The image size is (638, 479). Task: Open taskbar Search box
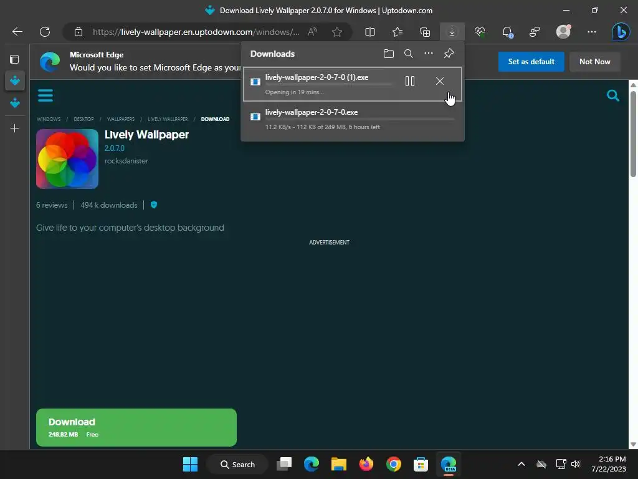tap(237, 464)
